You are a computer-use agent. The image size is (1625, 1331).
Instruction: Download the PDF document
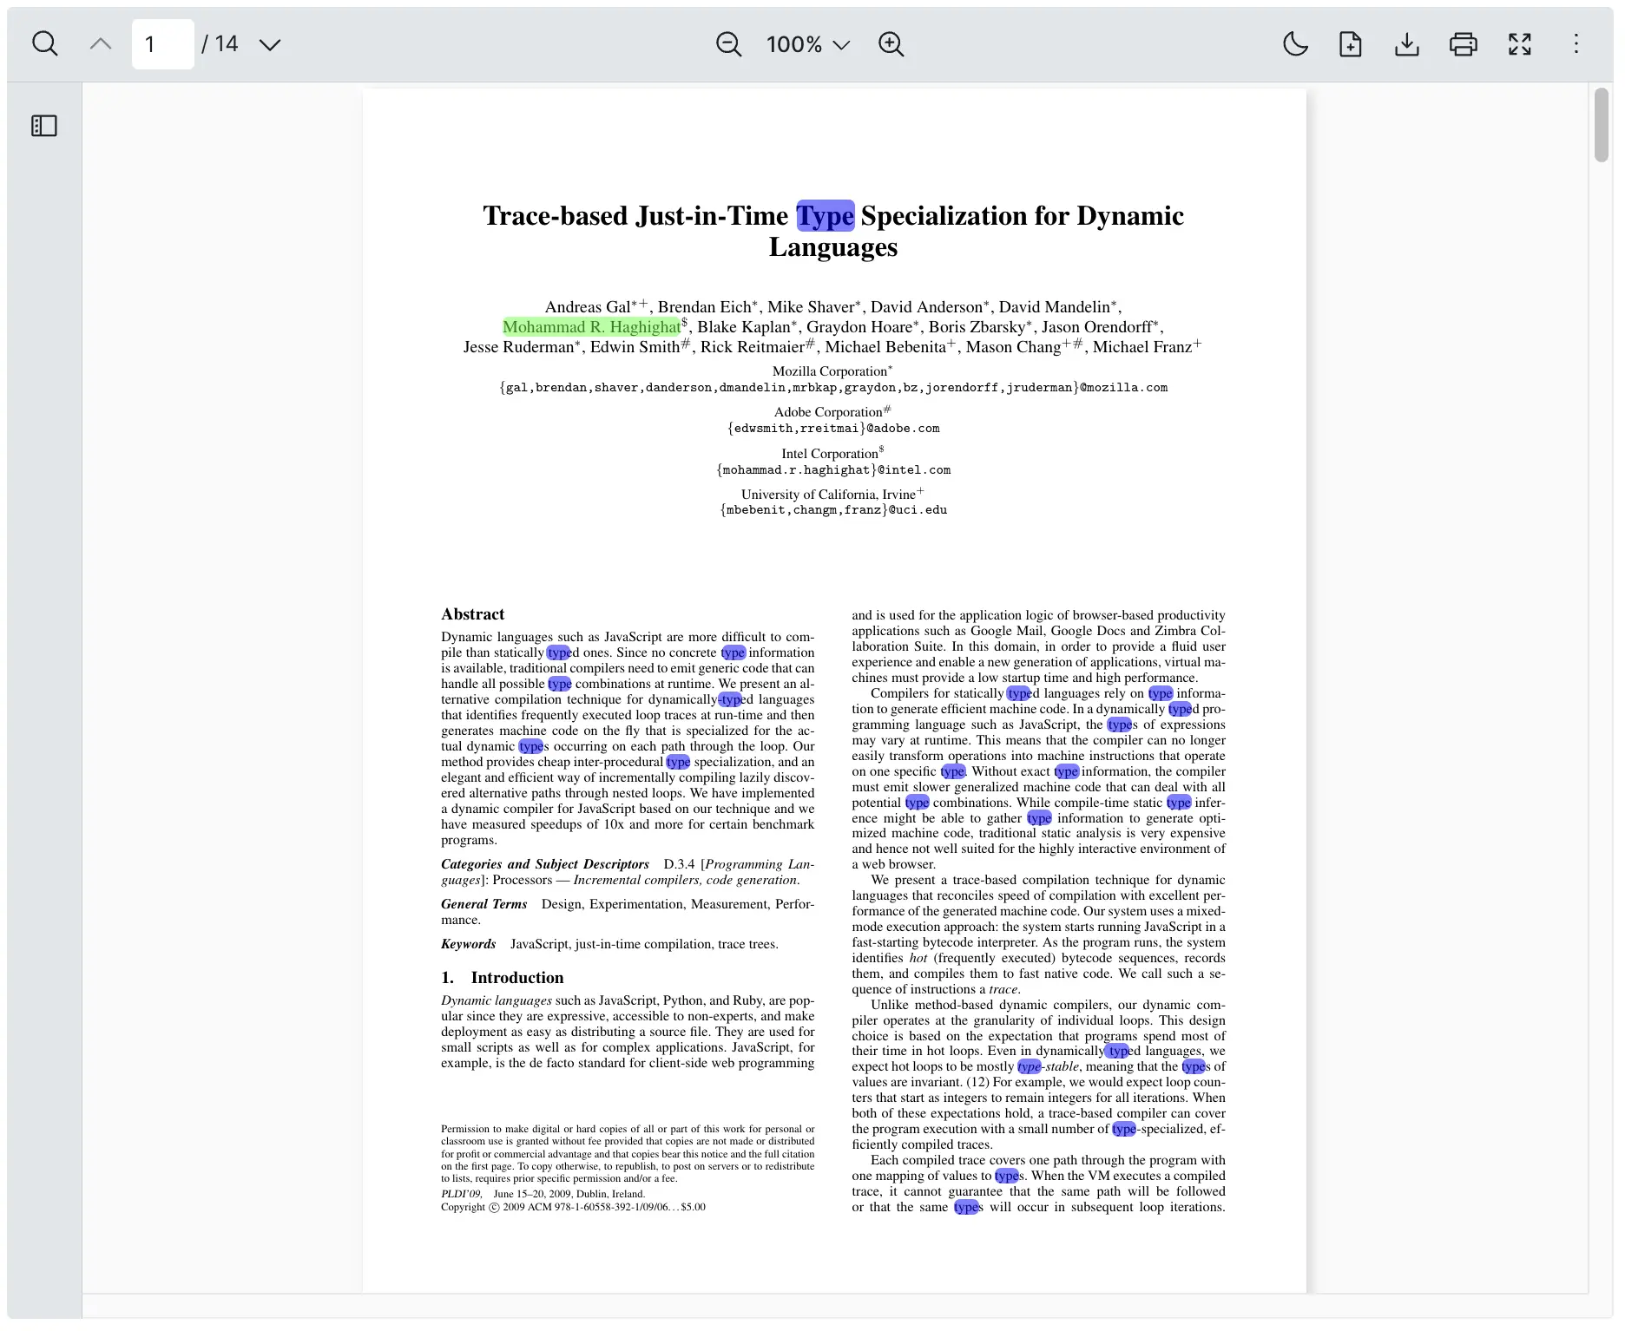[x=1406, y=43]
